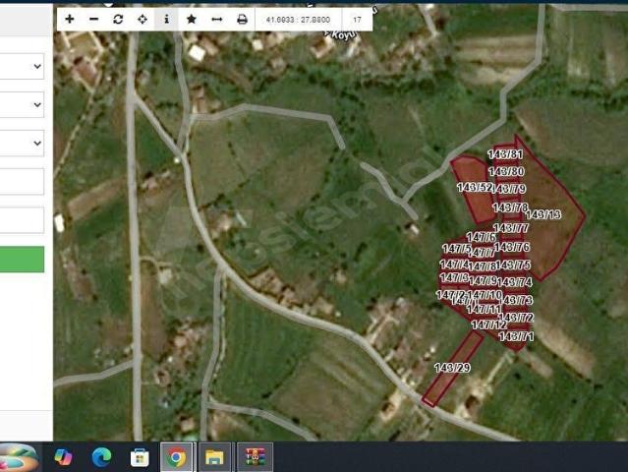Select parcel 143/73 on the map
This screenshot has width=628, height=472.
click(517, 300)
